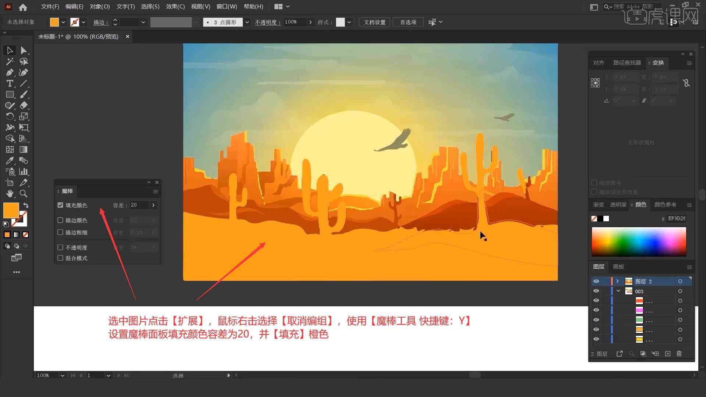
Task: Select the Rotate tool
Action: click(9, 116)
